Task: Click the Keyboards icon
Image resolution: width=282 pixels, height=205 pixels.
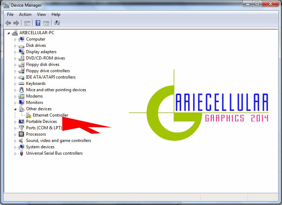Action: pyautogui.click(x=22, y=83)
